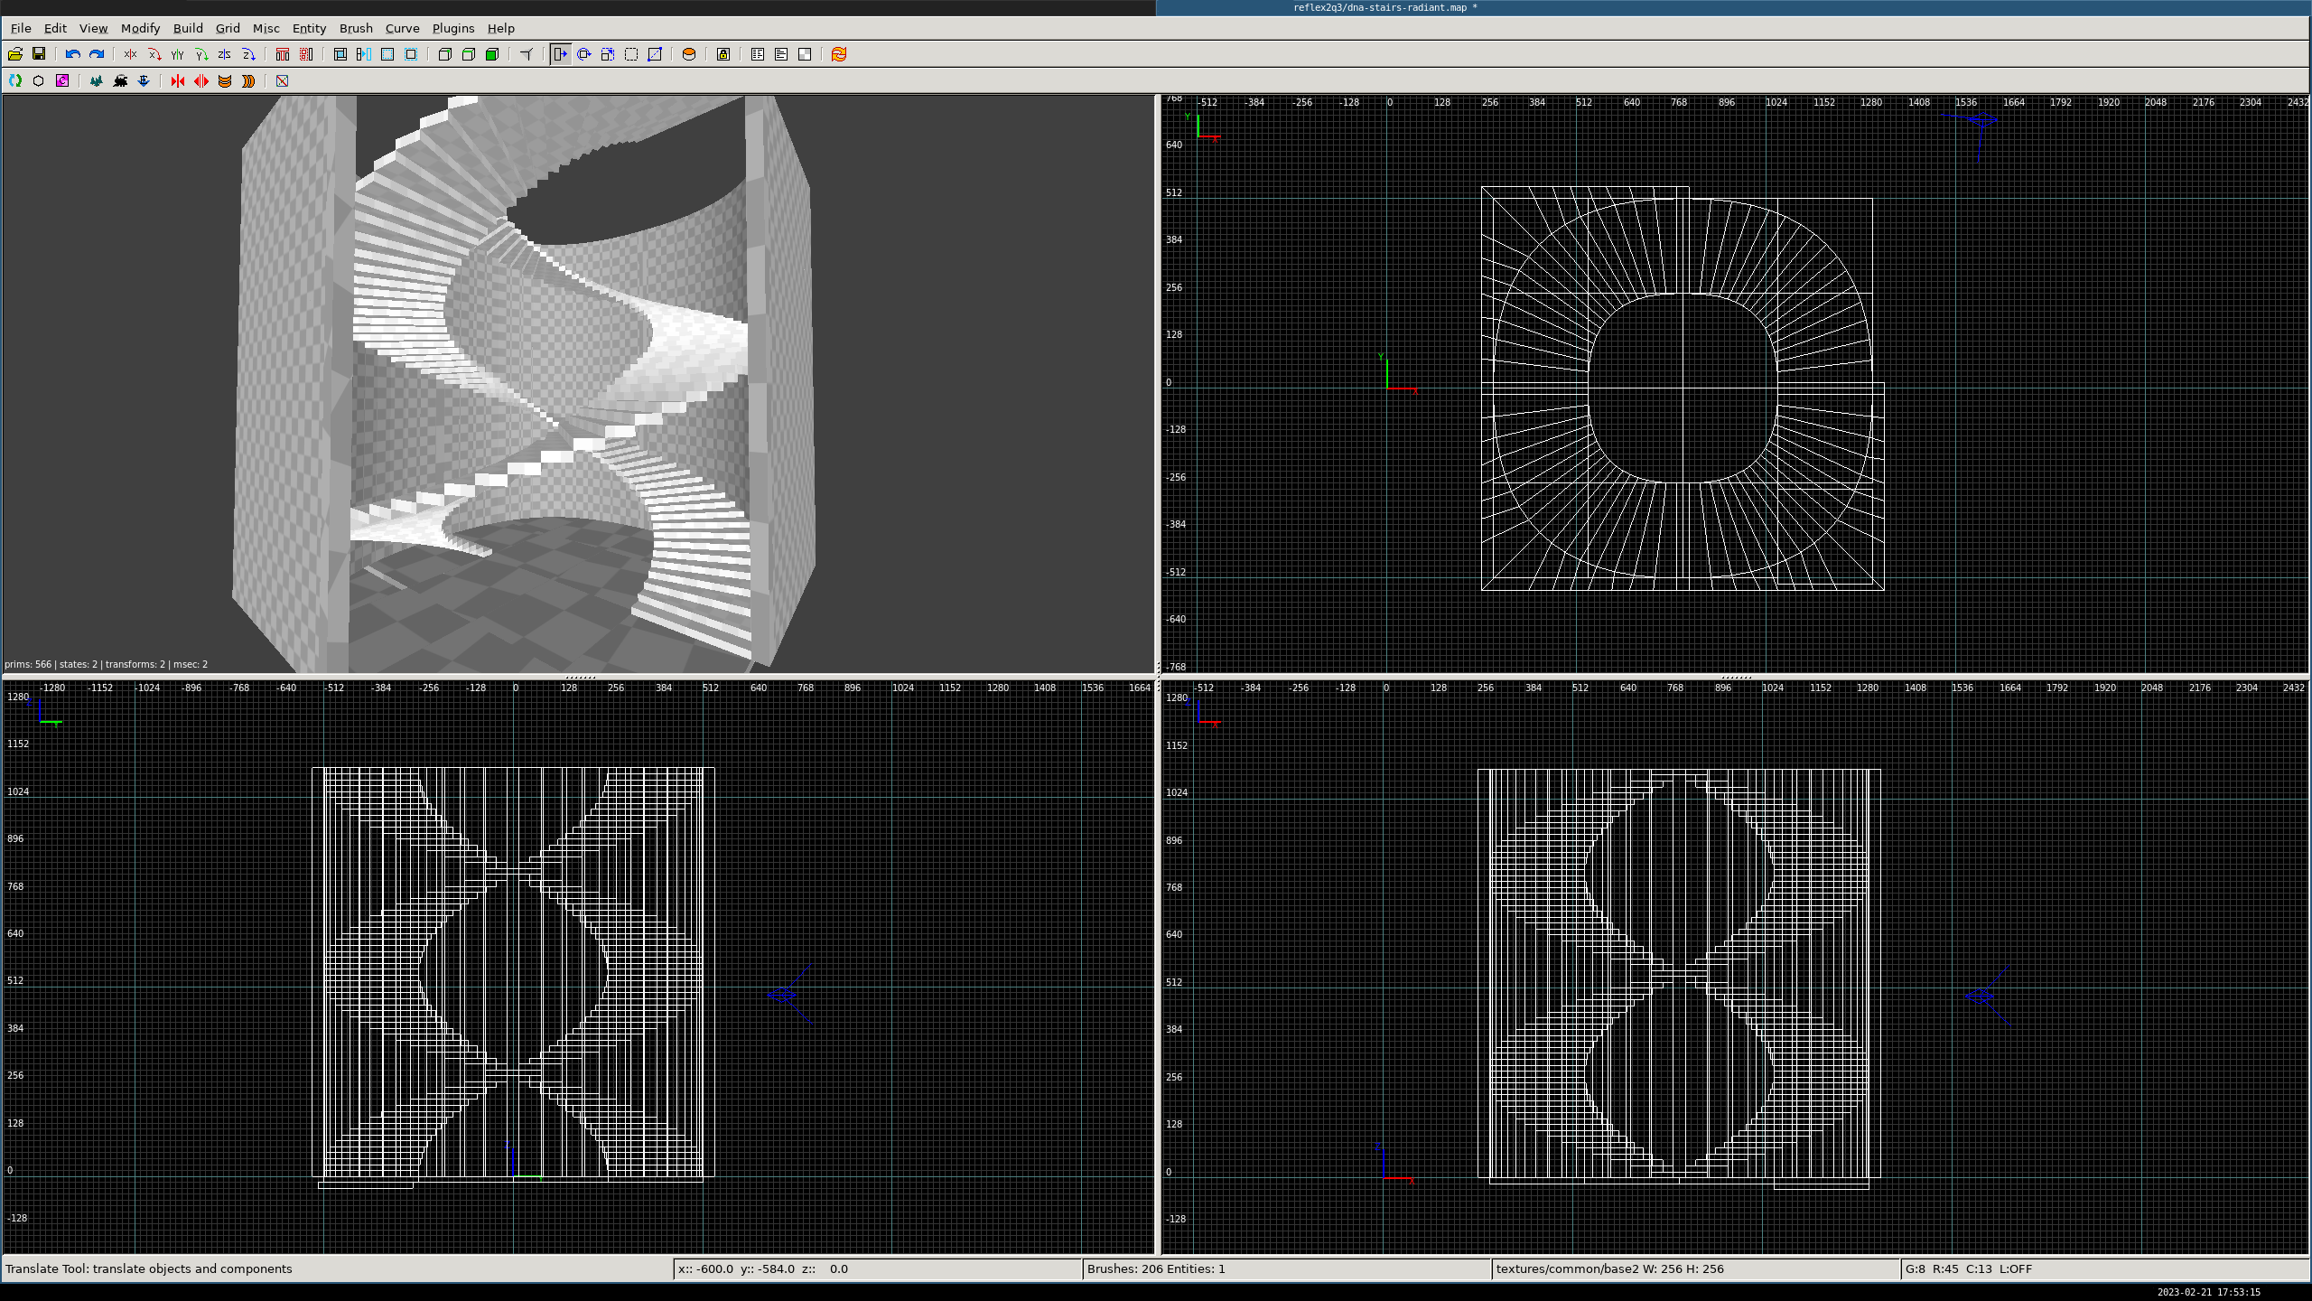
Task: Toggle the Texture Lock padlock button
Action: (x=723, y=54)
